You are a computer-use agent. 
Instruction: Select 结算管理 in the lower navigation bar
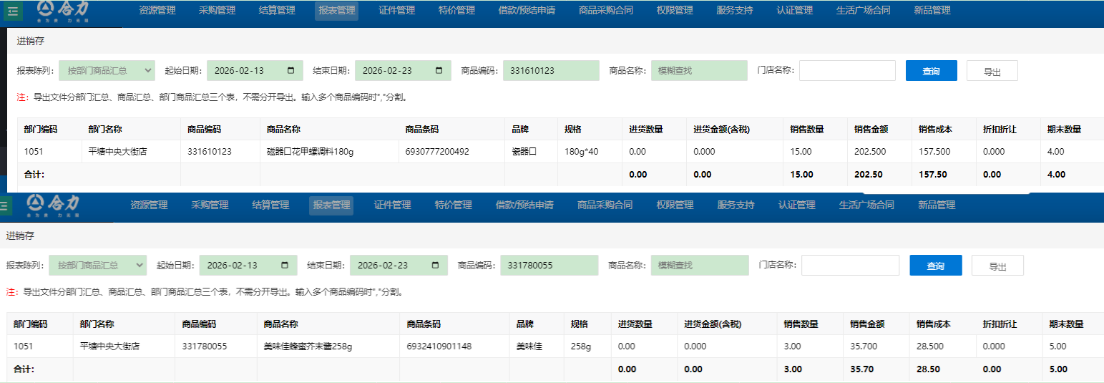click(270, 205)
